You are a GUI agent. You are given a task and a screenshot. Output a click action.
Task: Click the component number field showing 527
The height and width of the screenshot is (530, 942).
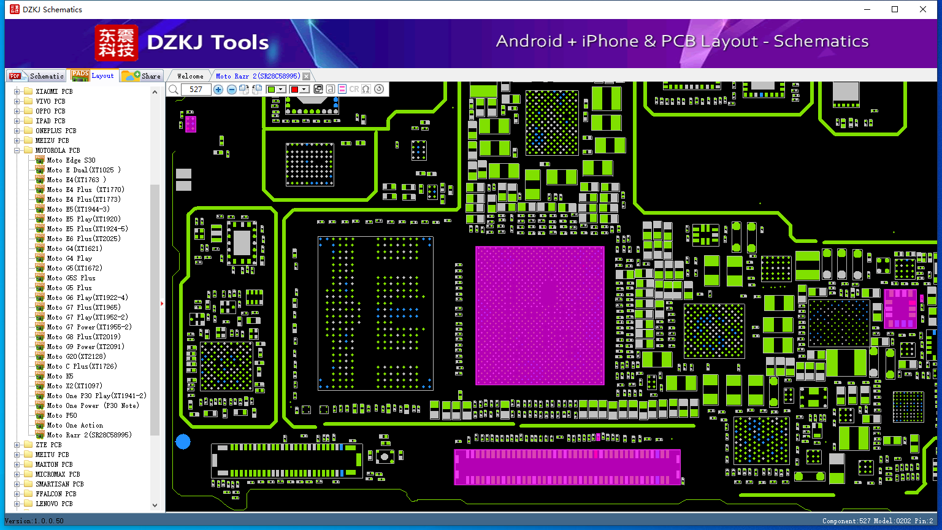tap(196, 90)
